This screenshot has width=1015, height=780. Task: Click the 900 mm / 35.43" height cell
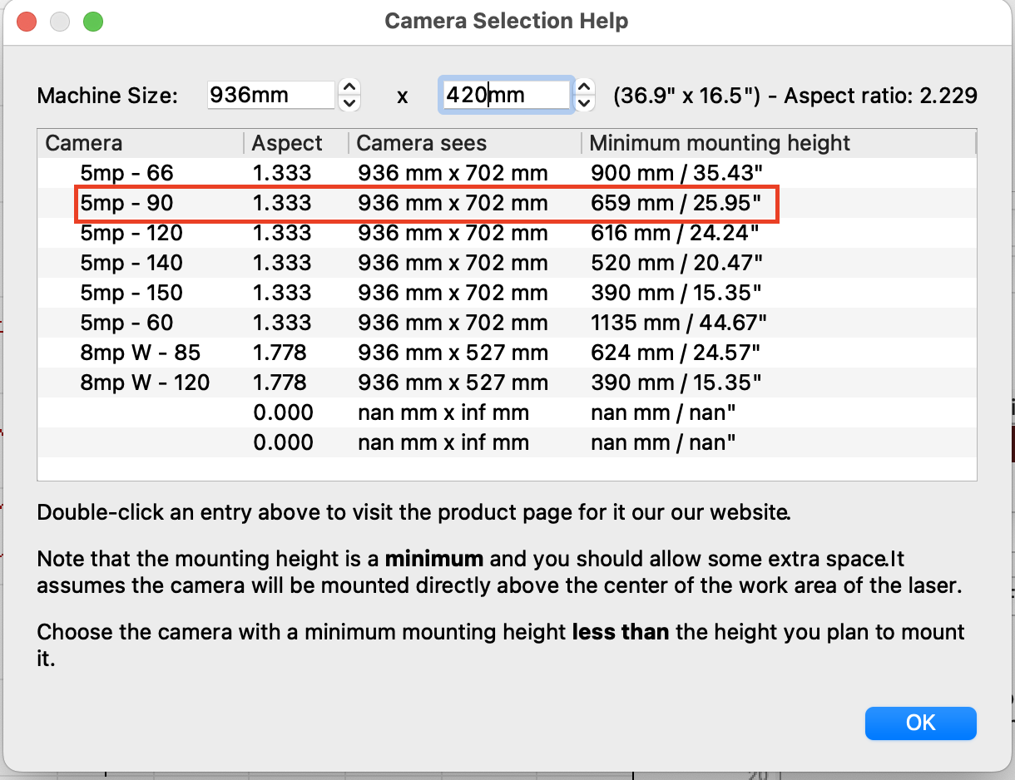pyautogui.click(x=676, y=173)
